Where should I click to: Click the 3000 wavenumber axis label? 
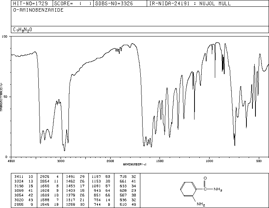tap(61, 161)
